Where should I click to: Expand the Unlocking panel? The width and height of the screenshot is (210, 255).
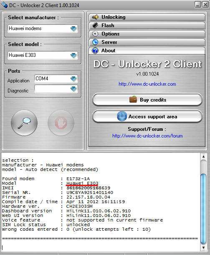pos(147,17)
